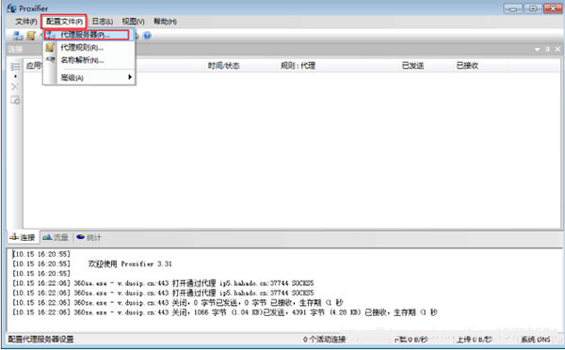Open the 视图(V) menu
This screenshot has height=350, width=565.
coord(133,22)
